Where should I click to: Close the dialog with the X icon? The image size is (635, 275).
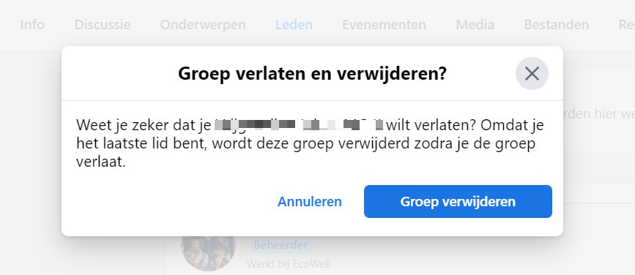pos(532,74)
